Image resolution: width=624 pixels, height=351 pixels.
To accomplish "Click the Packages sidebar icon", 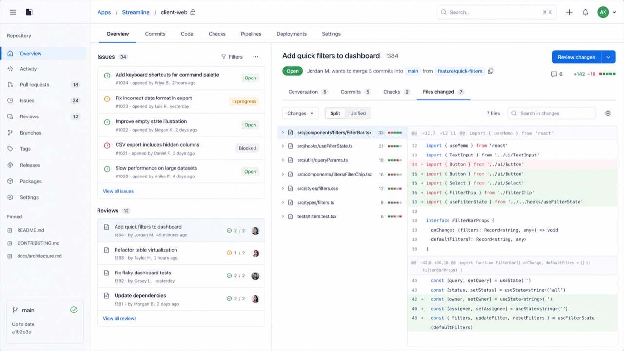I will pos(10,181).
